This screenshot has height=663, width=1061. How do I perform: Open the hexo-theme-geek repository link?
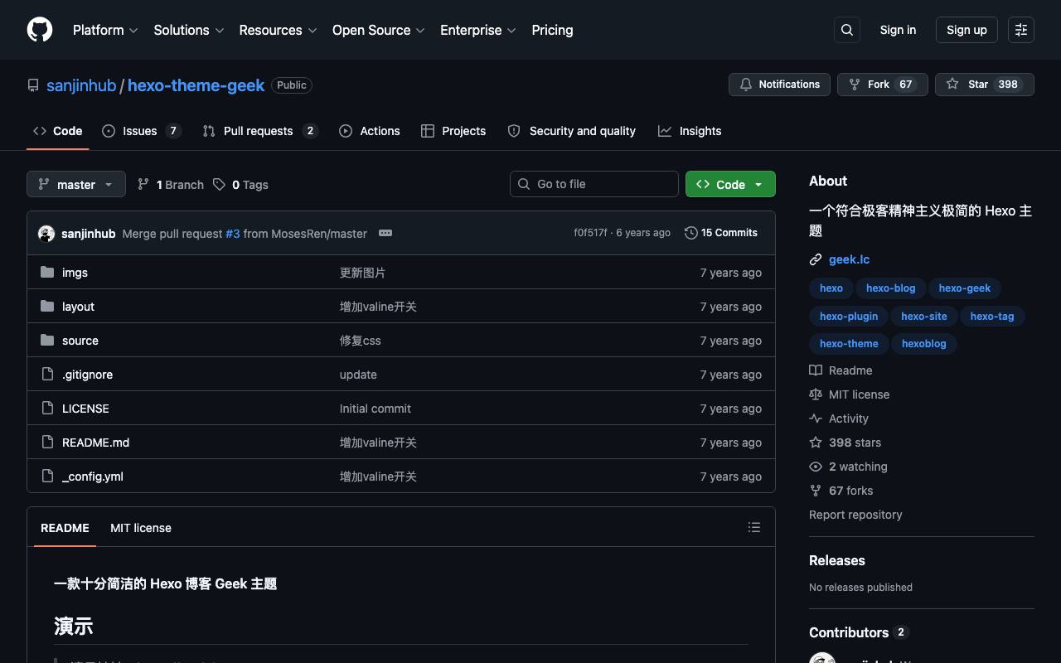(196, 85)
